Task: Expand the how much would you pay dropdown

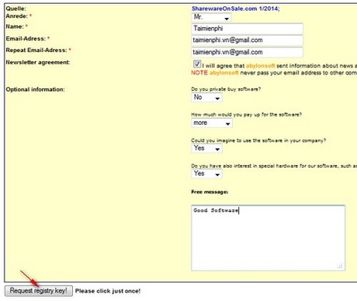Action: click(x=212, y=123)
